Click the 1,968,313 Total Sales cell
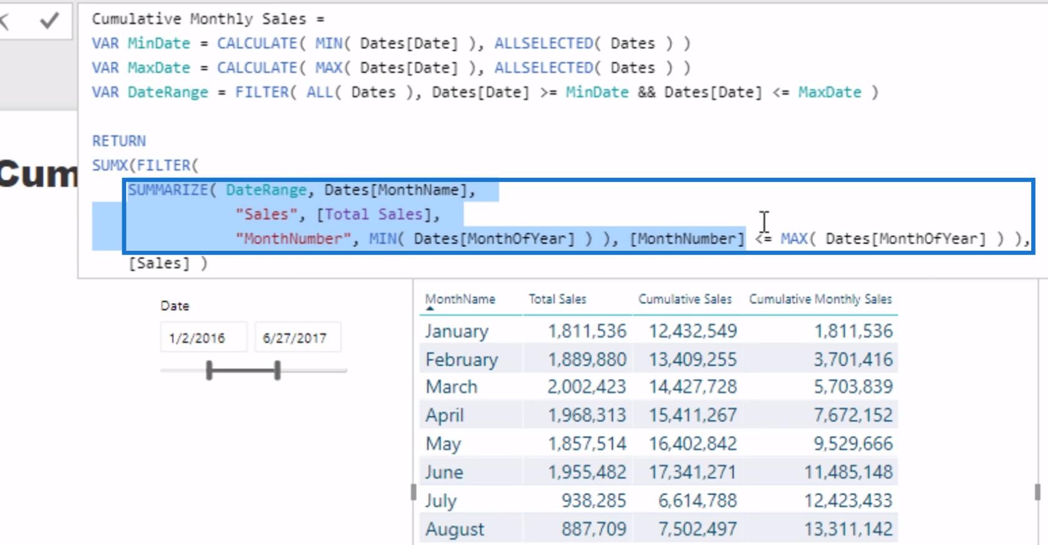1048x545 pixels. point(587,415)
